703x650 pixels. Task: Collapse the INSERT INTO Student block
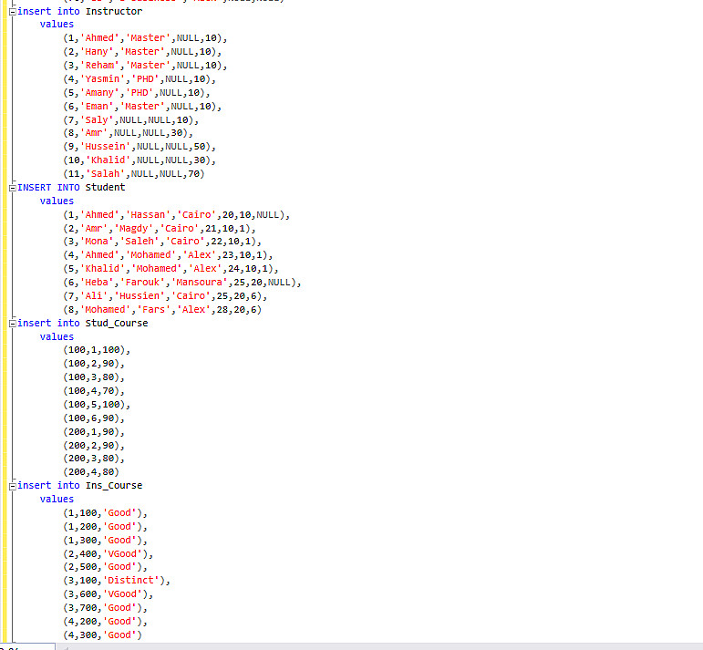(x=13, y=188)
